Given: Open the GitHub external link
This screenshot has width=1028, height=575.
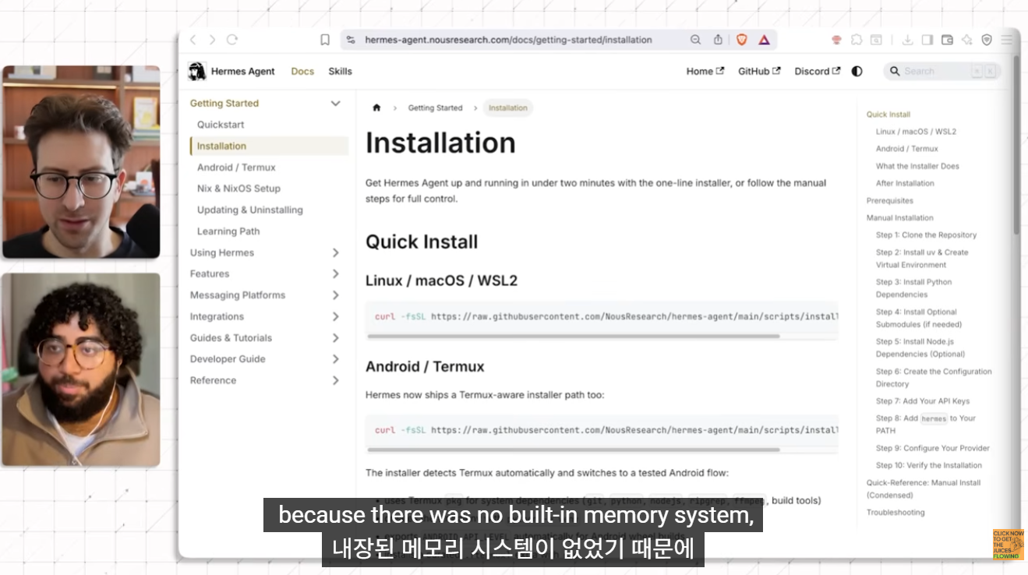Looking at the screenshot, I should tap(759, 71).
